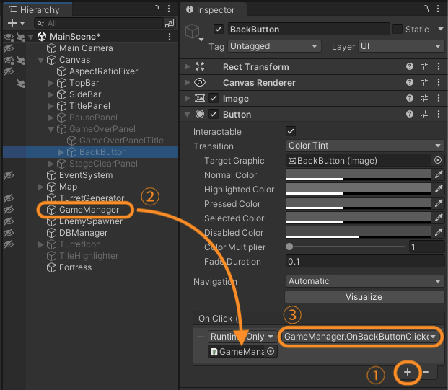Toggle Main Camera scene visibility
The image size is (448, 390).
point(8,48)
